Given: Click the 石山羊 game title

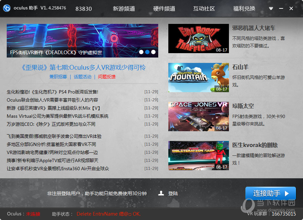Looking at the screenshot, I should [240, 67].
